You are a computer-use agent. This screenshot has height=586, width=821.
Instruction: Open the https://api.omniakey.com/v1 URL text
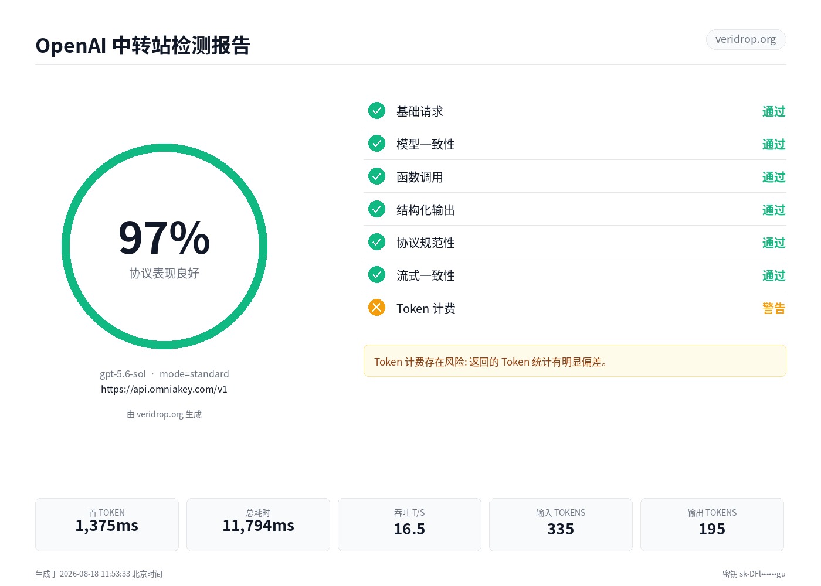tap(164, 389)
